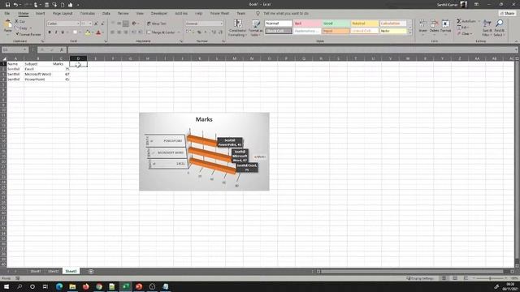520x292 pixels.
Task: Click the AutoSum icon
Action: tap(459, 21)
